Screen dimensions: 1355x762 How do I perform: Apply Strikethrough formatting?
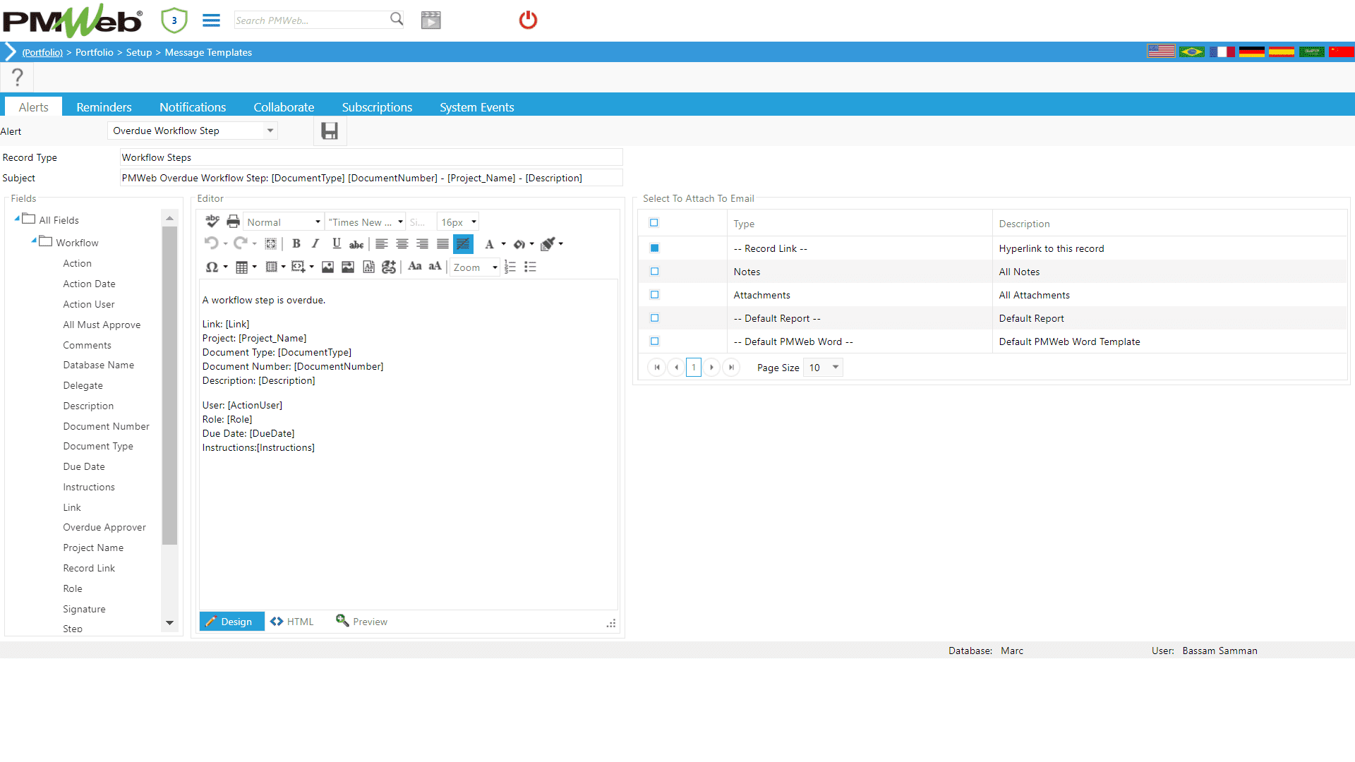point(356,244)
